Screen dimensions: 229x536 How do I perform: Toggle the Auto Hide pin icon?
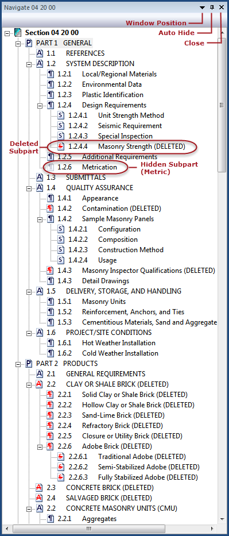click(212, 7)
